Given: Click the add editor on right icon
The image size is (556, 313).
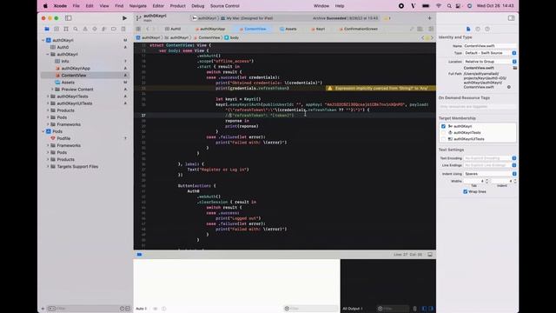Looking at the screenshot, I should tap(431, 29).
